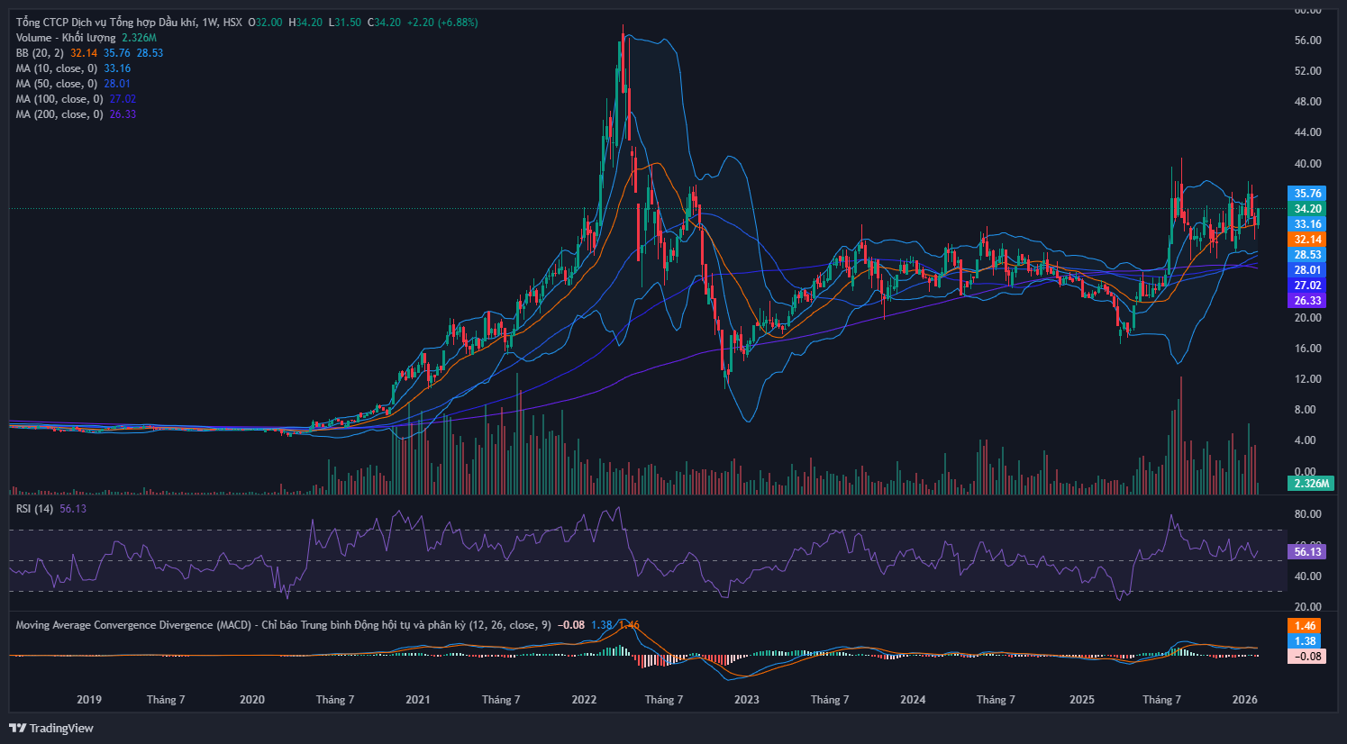Click the MA (200, close, 0) legend
Image resolution: width=1347 pixels, height=744 pixels.
pos(59,114)
